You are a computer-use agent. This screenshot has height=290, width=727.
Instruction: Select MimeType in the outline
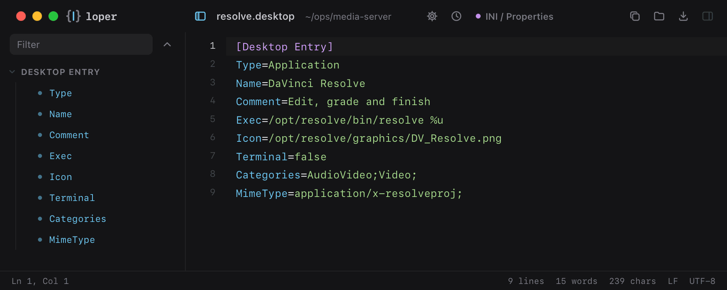tap(72, 240)
